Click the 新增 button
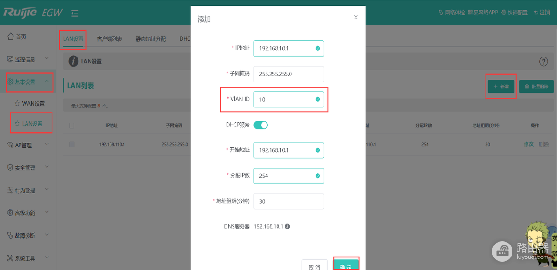Screen dimensions: 557x270 [x=501, y=86]
